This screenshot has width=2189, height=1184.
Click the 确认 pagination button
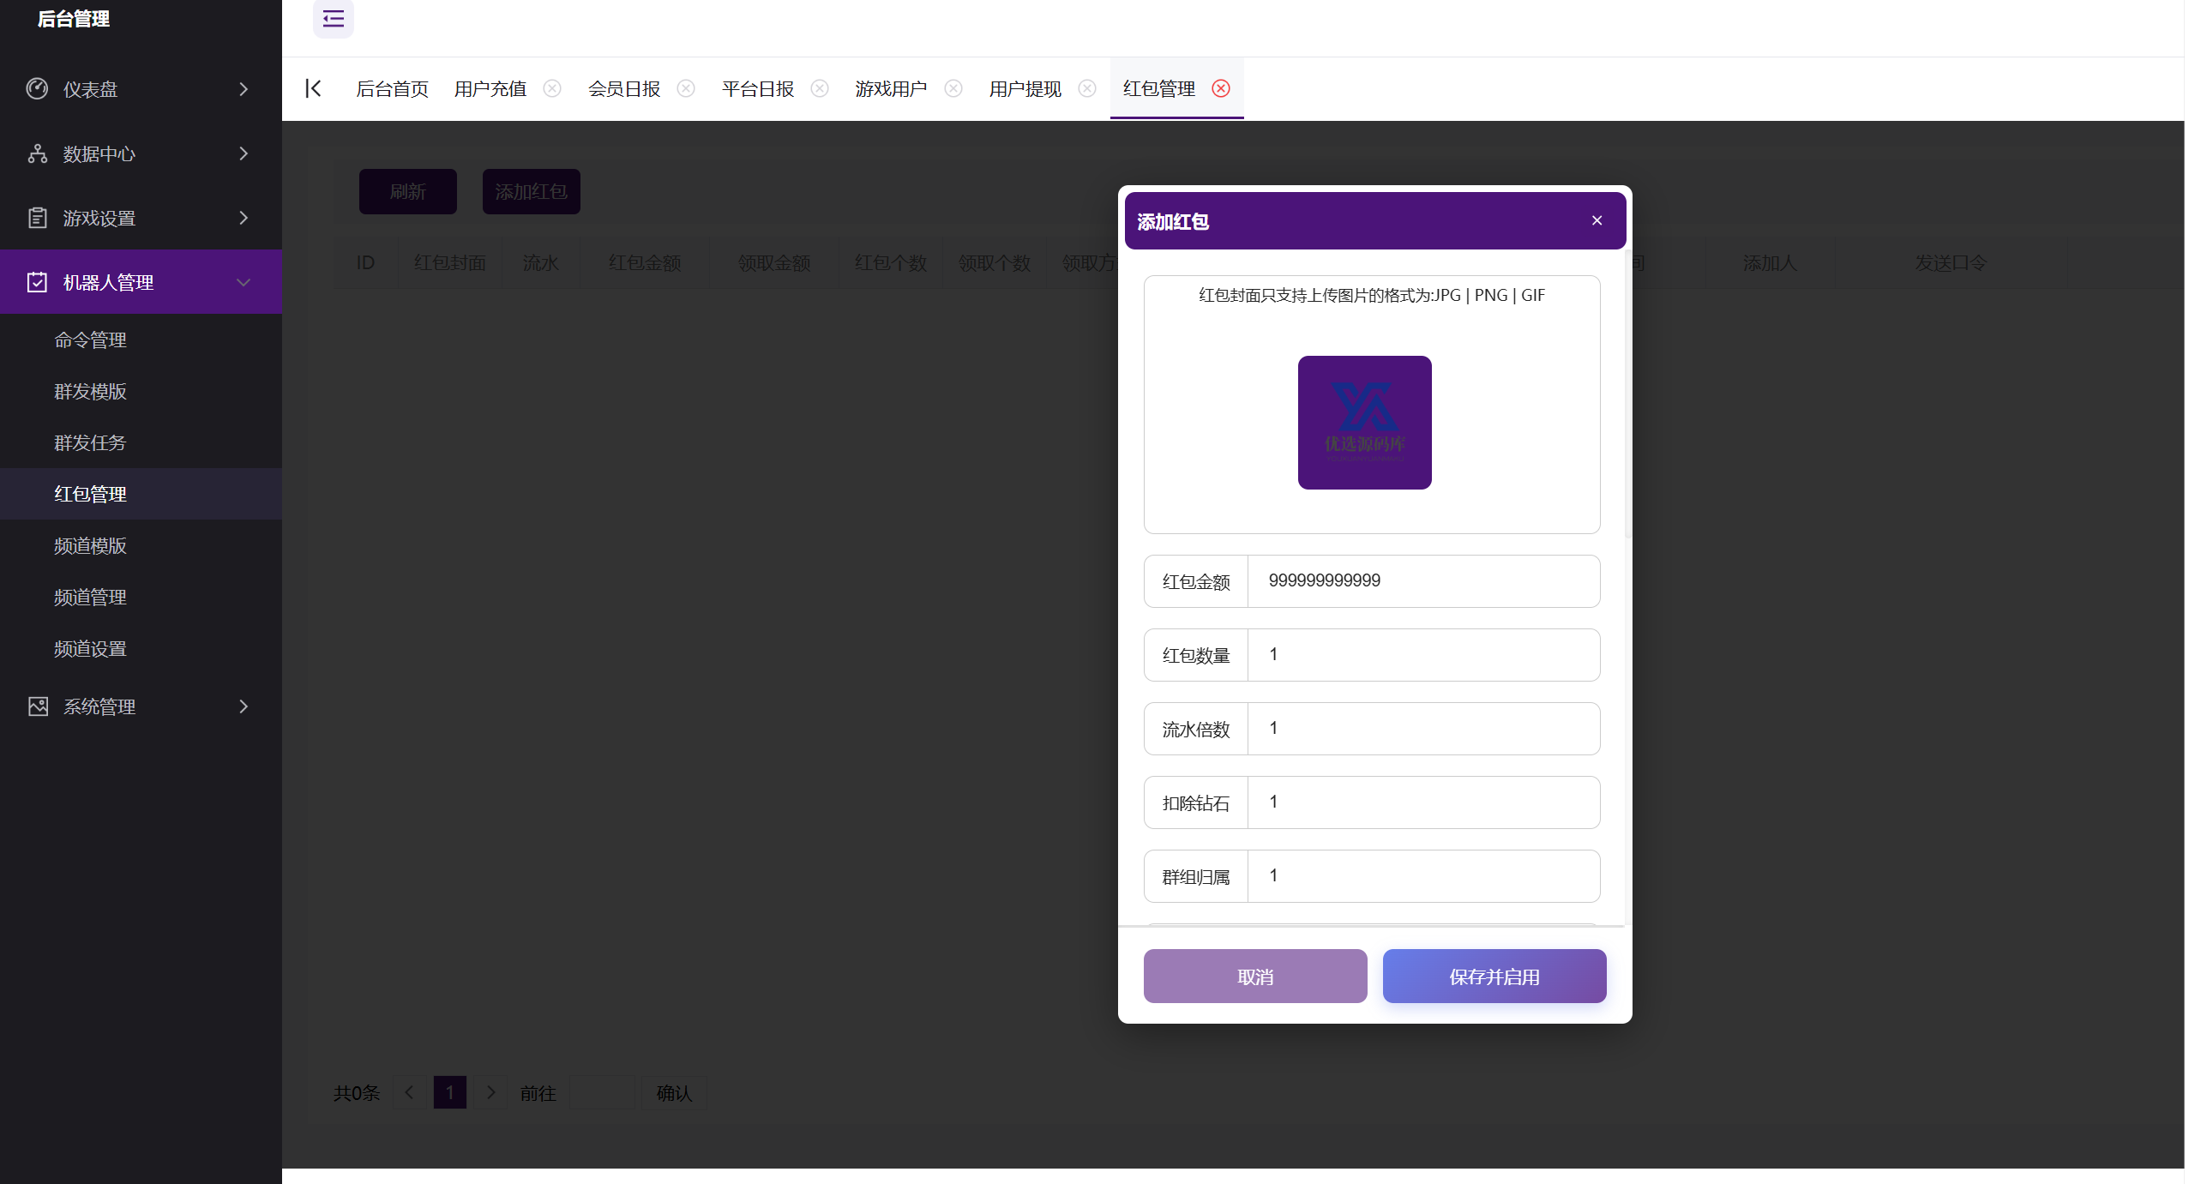pyautogui.click(x=674, y=1092)
